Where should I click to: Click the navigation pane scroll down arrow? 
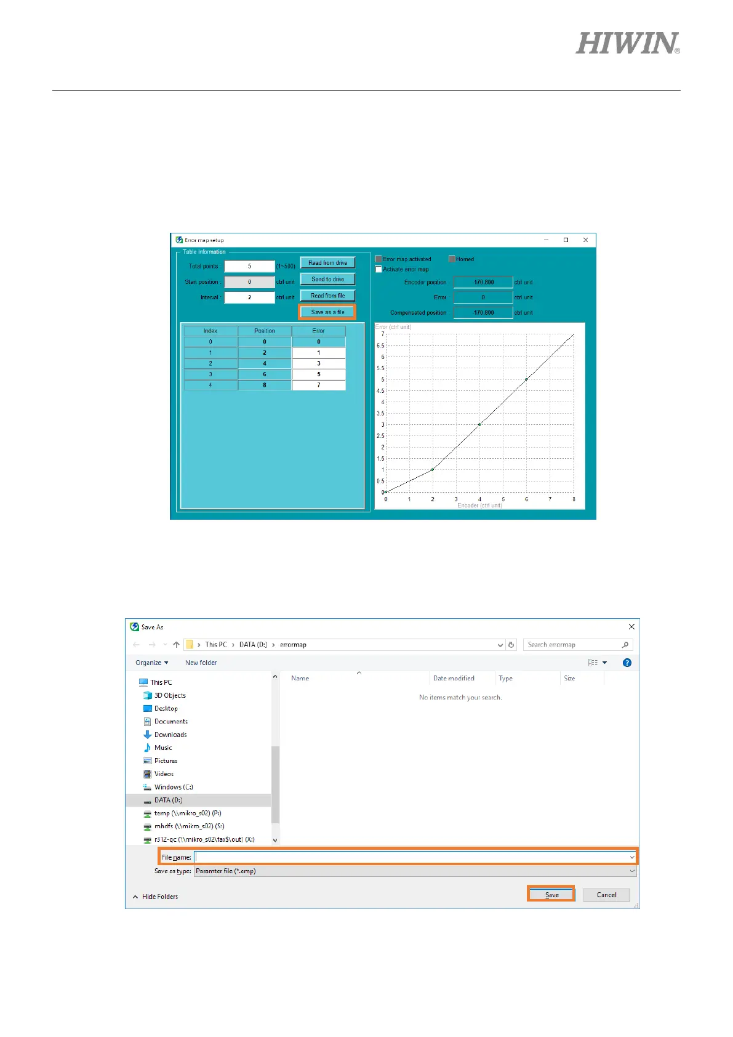275,840
